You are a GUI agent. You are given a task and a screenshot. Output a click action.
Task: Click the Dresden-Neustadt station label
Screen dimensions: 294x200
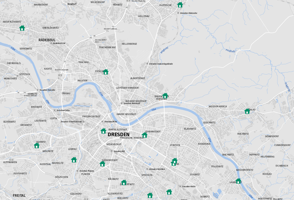132,104
